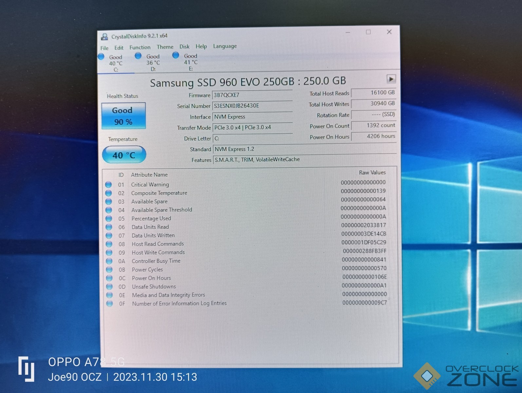Click the status dot for Critical Warning
The height and width of the screenshot is (393, 522).
pyautogui.click(x=108, y=184)
